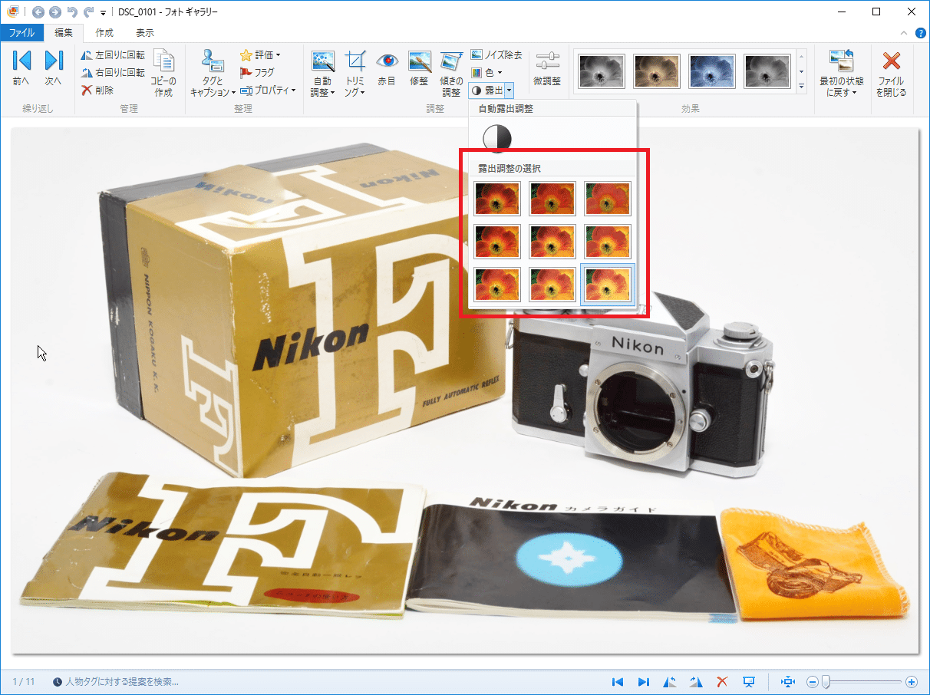Undo with title bar undo arrow
Viewport: 930px width, 695px height.
[x=72, y=12]
